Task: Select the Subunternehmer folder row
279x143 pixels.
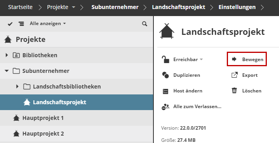Action: pos(77,71)
